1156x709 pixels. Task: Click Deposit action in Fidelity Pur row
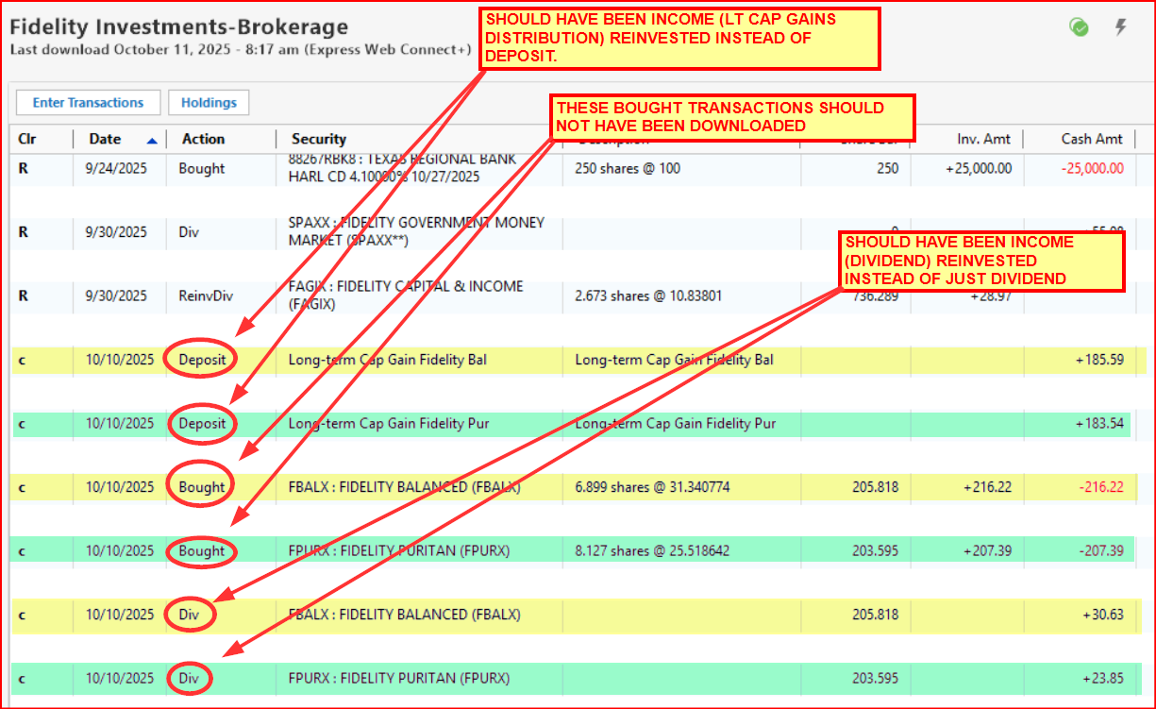point(202,423)
